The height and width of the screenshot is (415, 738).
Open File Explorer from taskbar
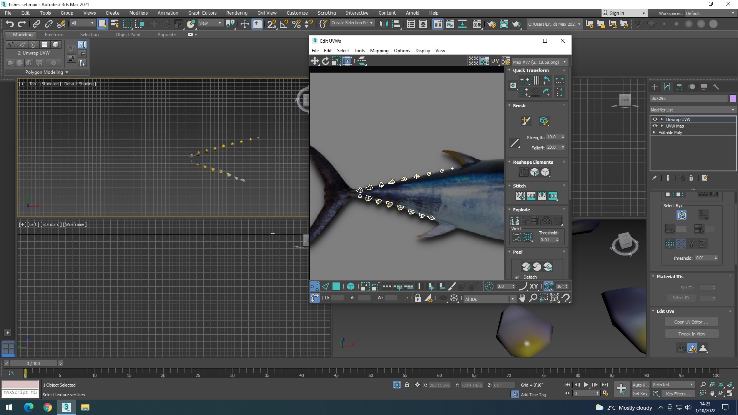(x=85, y=407)
